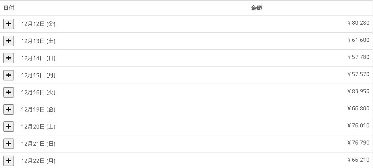373x168 pixels.
Task: Click plus icon beside 12月20日 (土)
Action: (8, 127)
